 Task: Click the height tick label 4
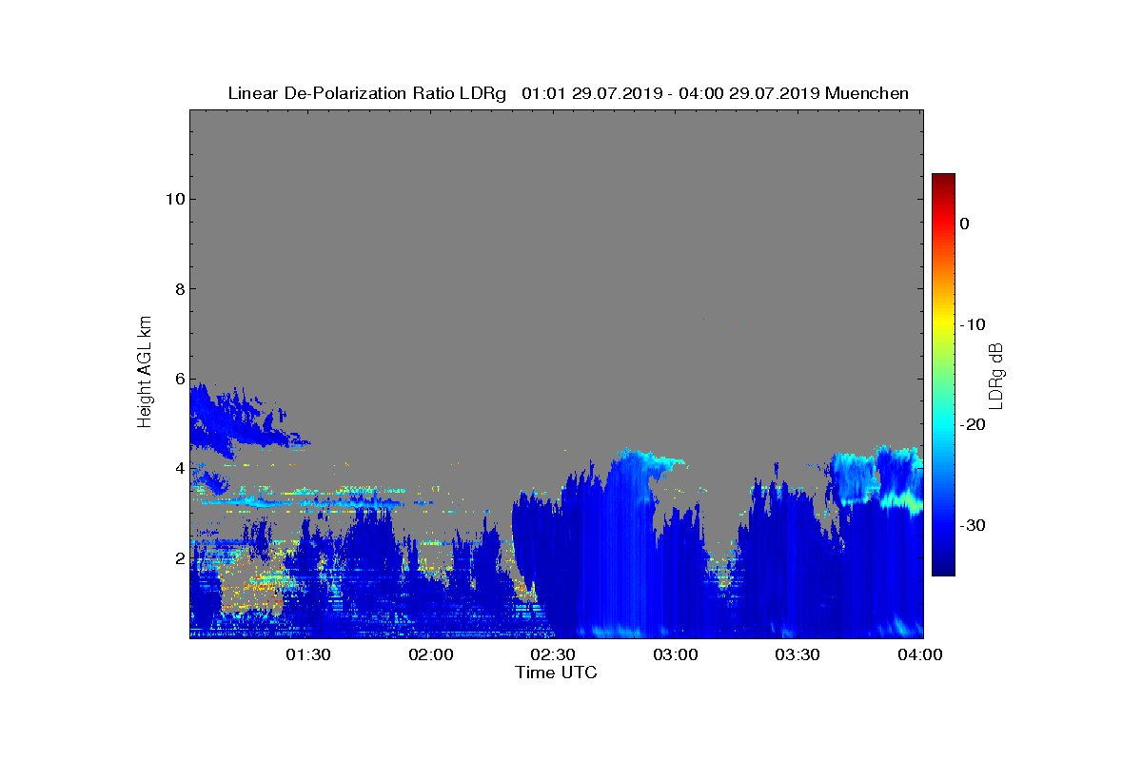coord(178,468)
